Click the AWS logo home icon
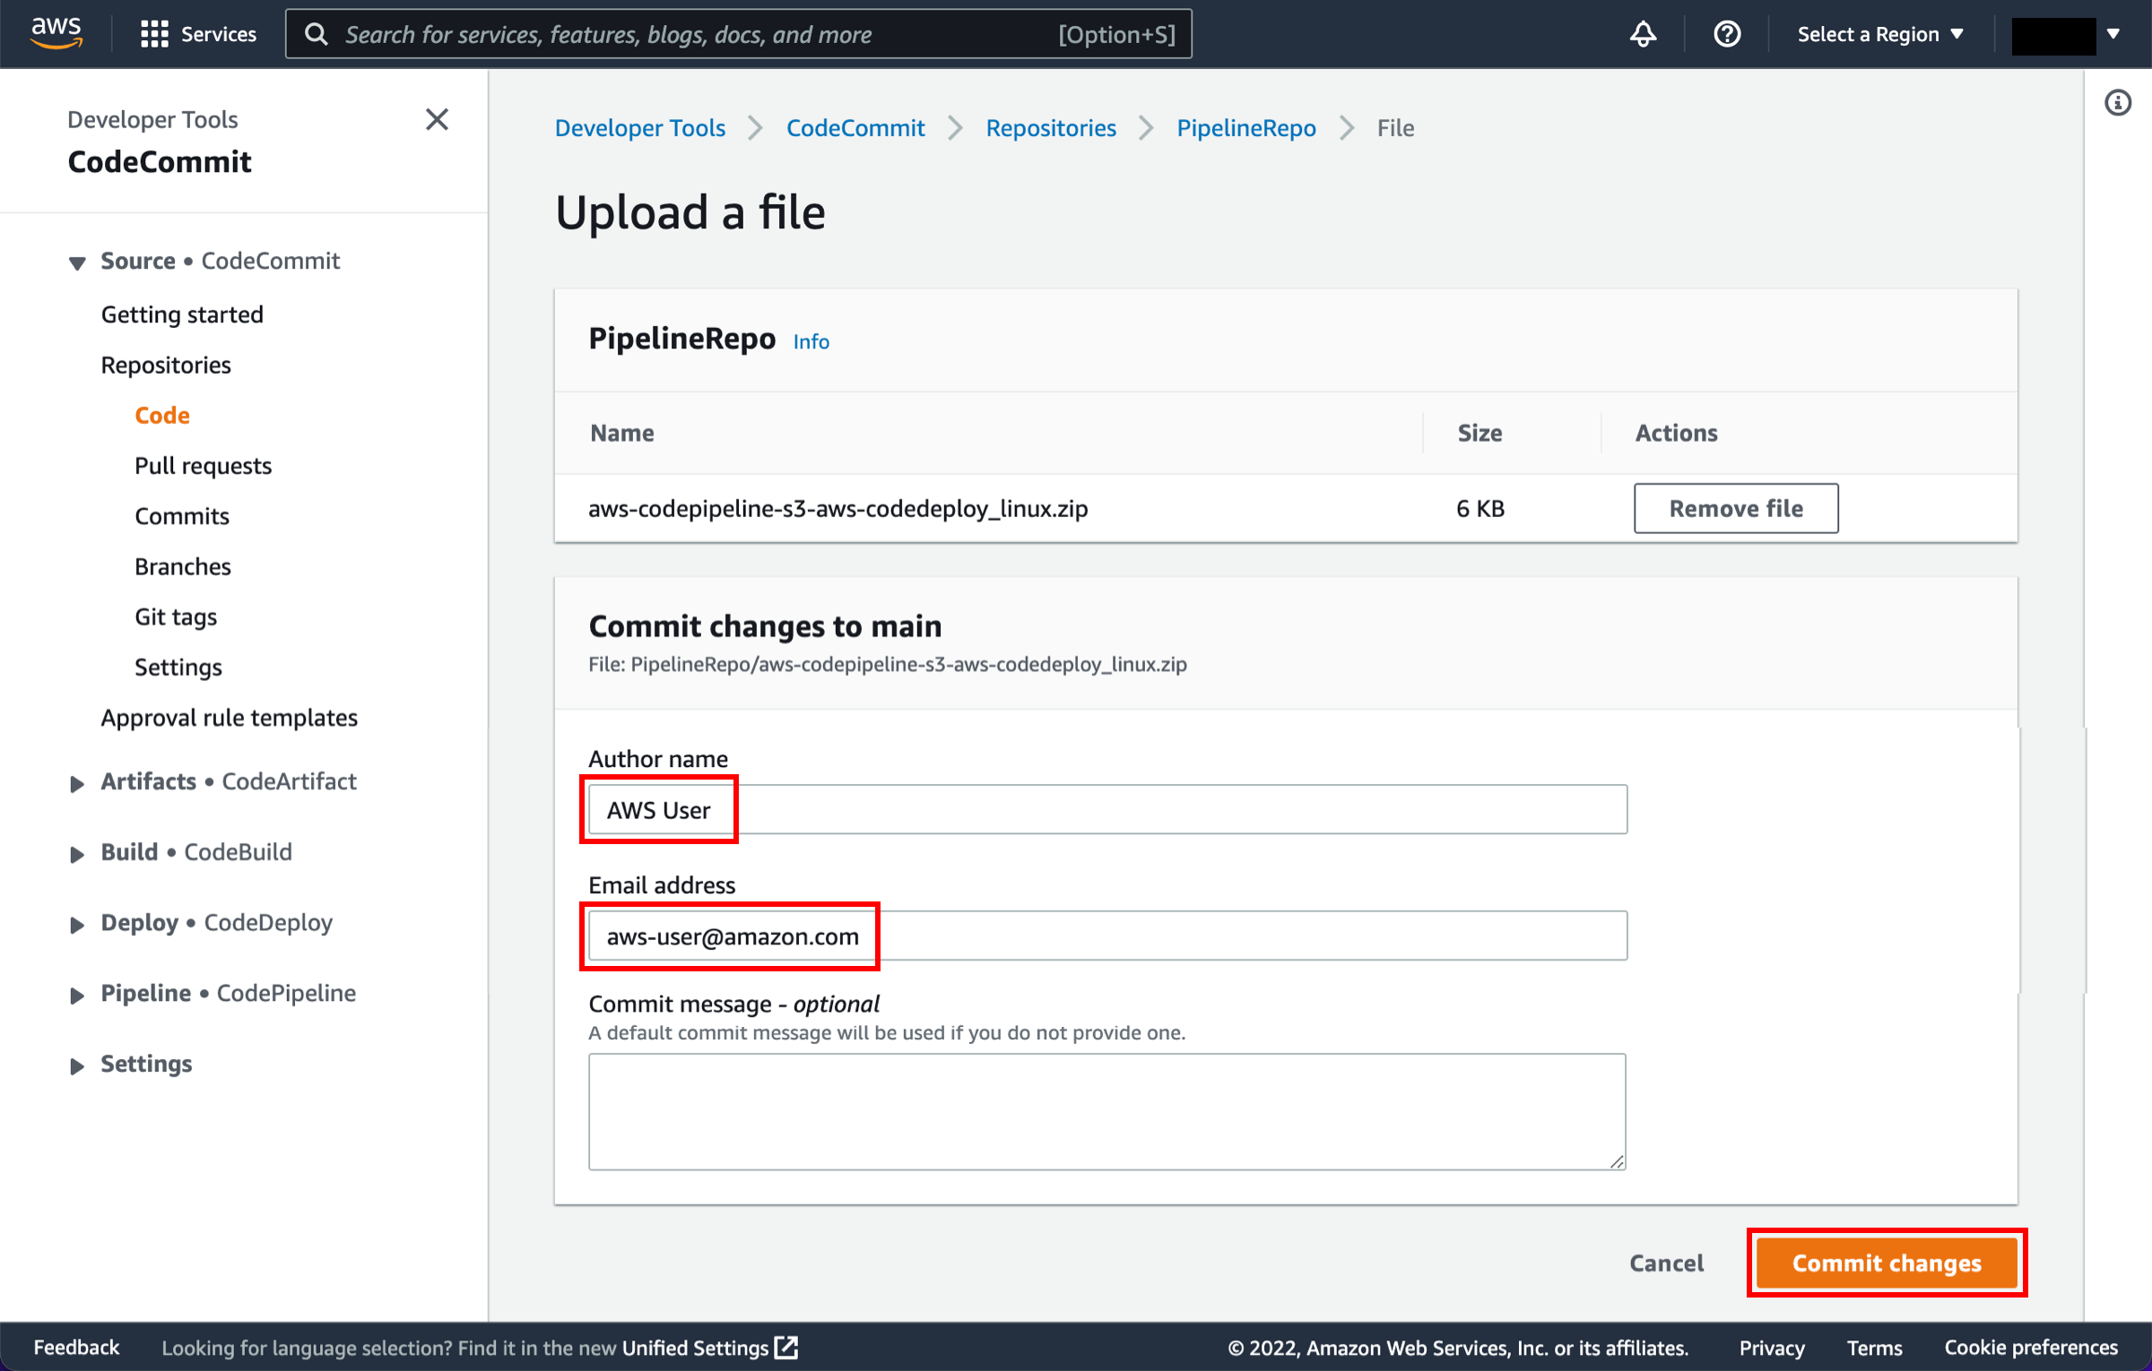Image resolution: width=2152 pixels, height=1371 pixels. point(56,32)
